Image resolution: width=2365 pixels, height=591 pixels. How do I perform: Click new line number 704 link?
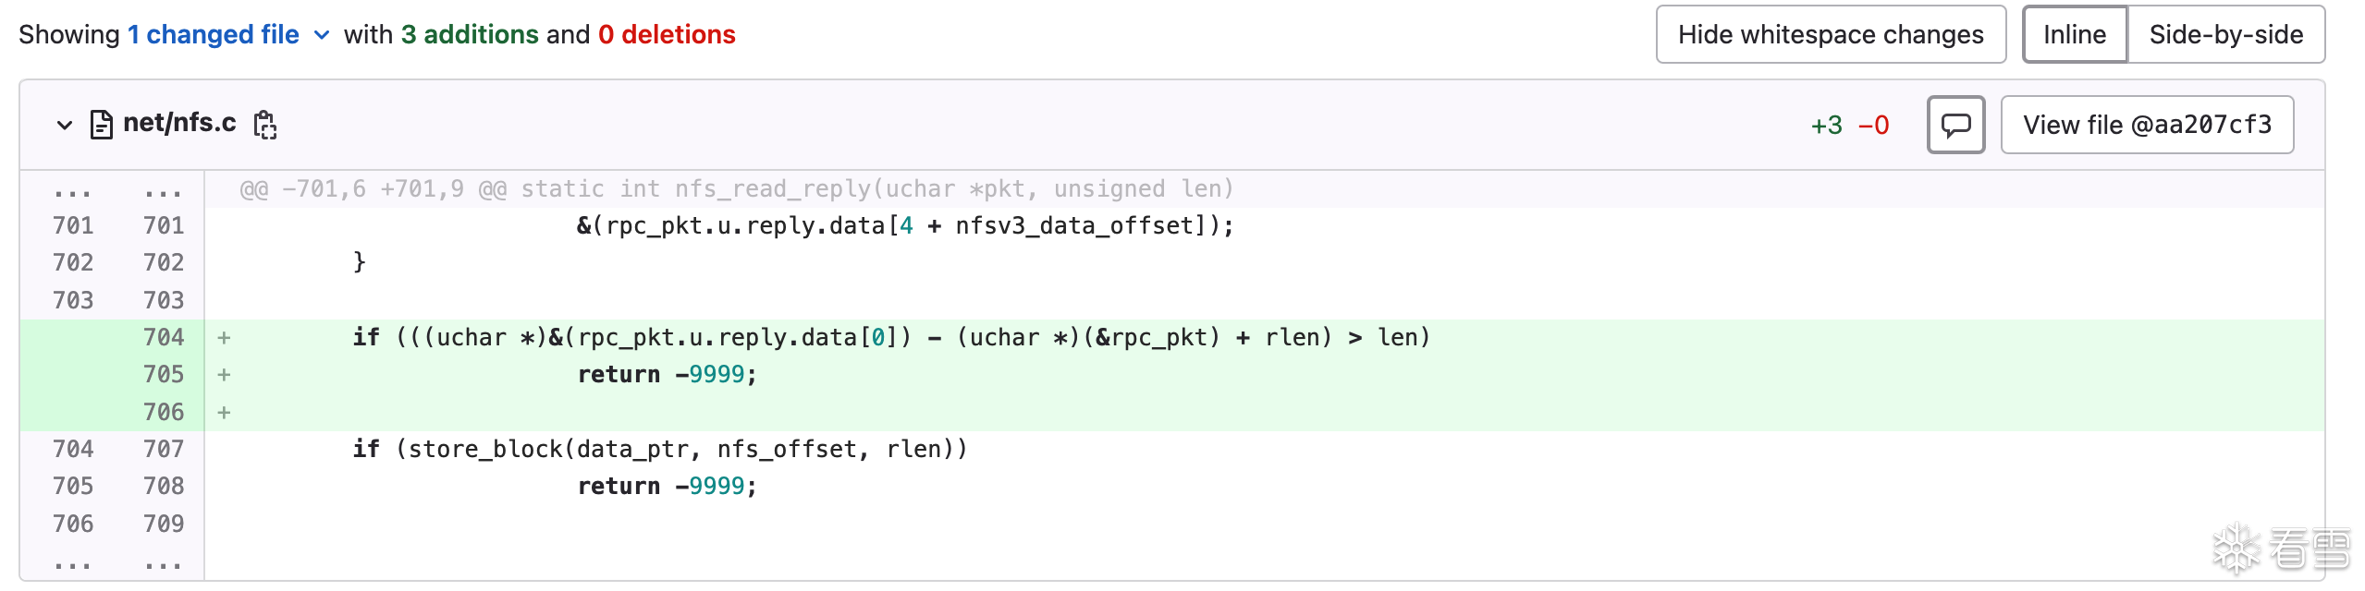click(x=164, y=338)
